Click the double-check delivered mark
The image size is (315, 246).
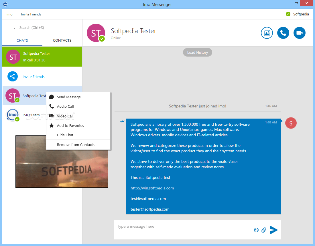pyautogui.click(x=122, y=121)
